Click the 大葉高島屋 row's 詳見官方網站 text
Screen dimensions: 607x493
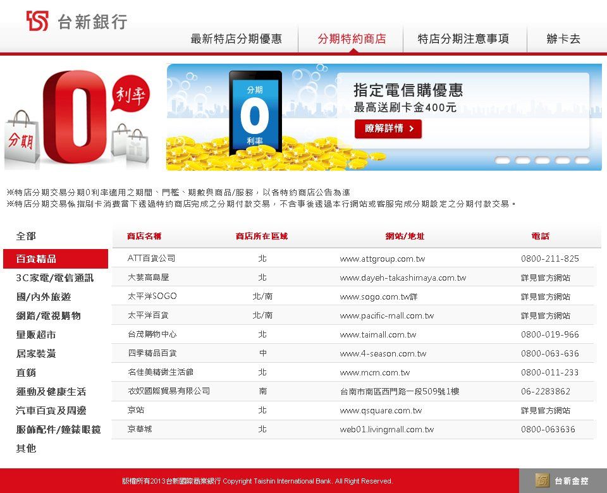pos(546,278)
